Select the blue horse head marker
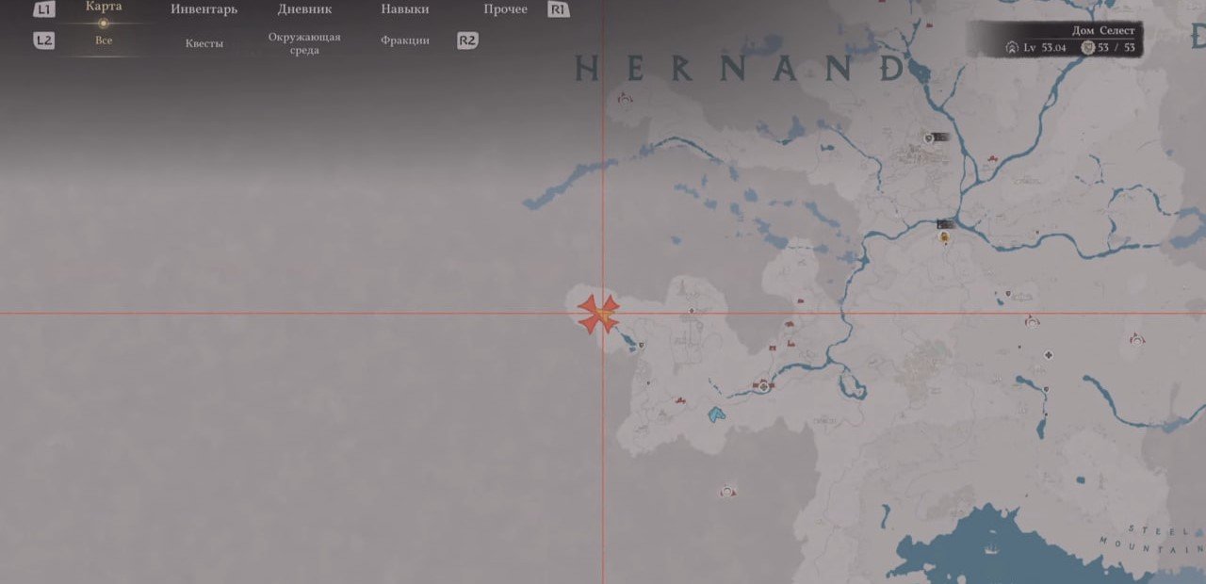The image size is (1206, 584). [x=717, y=414]
